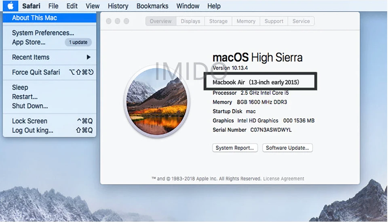
Task: Choose Force Quit Safari
Action: click(36, 72)
